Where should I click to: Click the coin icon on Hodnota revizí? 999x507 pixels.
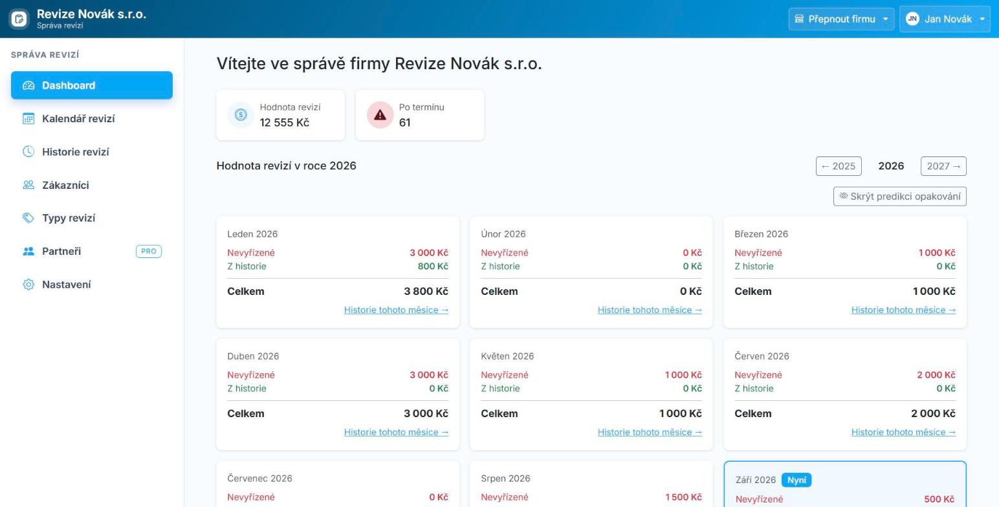[x=241, y=115]
